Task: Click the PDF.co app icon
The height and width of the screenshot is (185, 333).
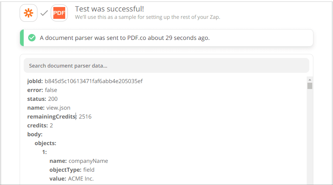Action: (59, 13)
